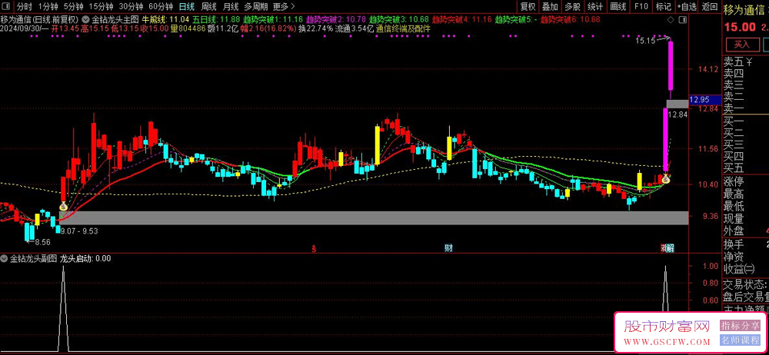Screen dimensions: 769x355
Task: Click the red 买入 buy button
Action: 741,44
